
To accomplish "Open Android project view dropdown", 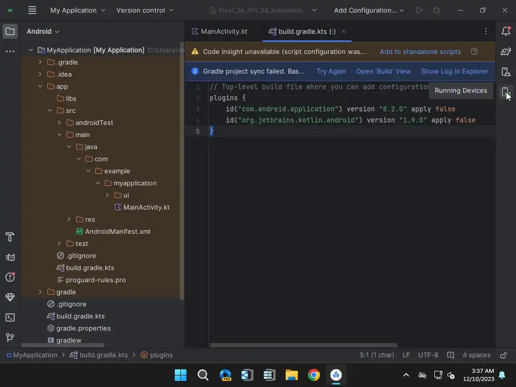I will point(43,32).
